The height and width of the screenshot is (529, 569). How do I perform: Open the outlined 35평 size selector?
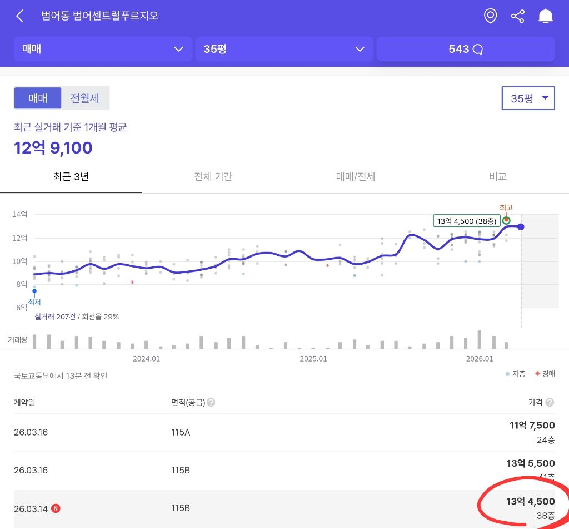pos(528,98)
